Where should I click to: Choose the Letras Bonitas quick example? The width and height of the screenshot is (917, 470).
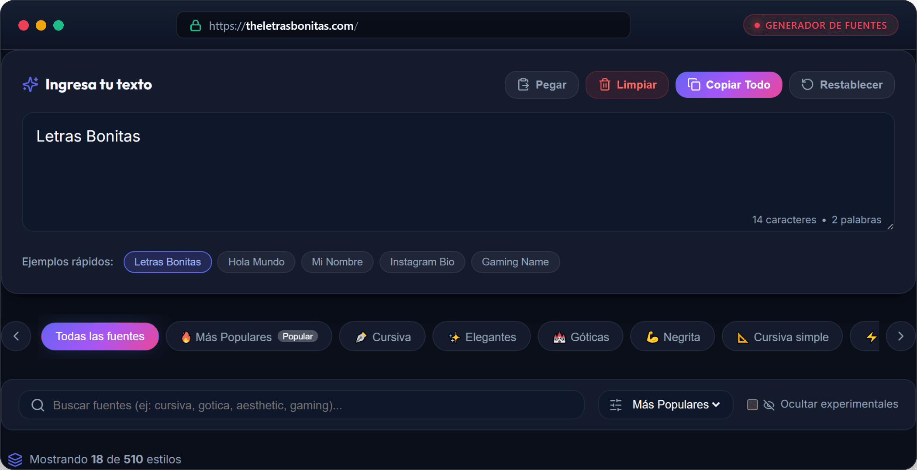tap(168, 262)
